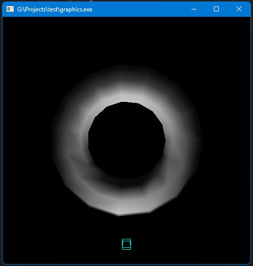Click the empty black canvas above the torus
This screenshot has height=266, width=253.
tap(126, 41)
